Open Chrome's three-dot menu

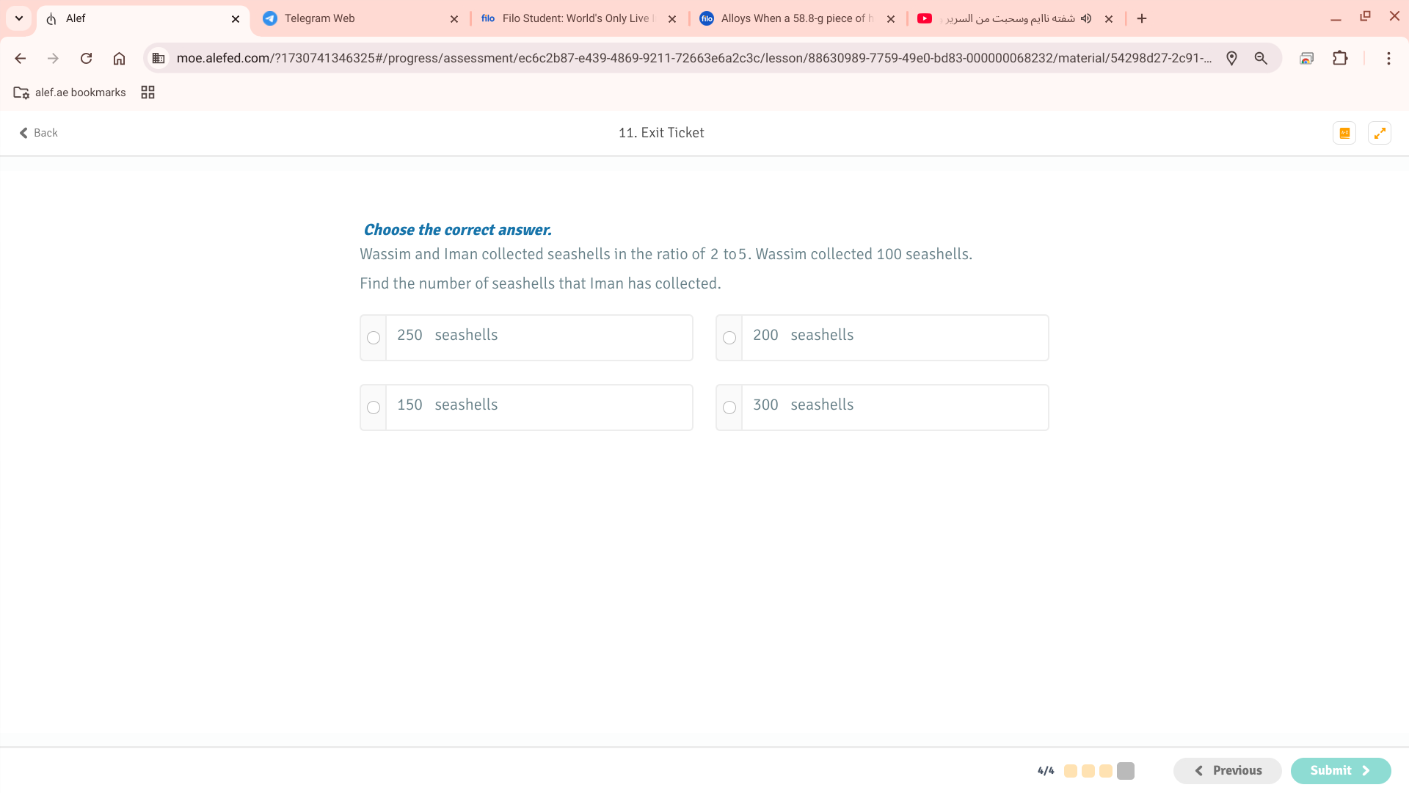coord(1388,58)
